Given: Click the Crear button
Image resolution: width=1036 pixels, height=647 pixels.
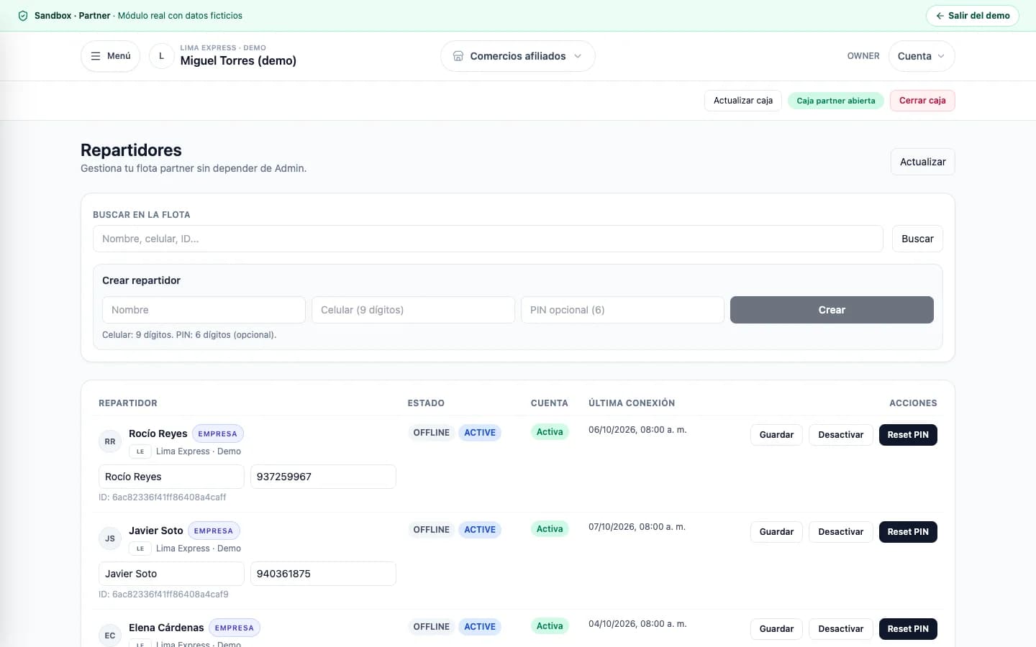Looking at the screenshot, I should (x=832, y=310).
